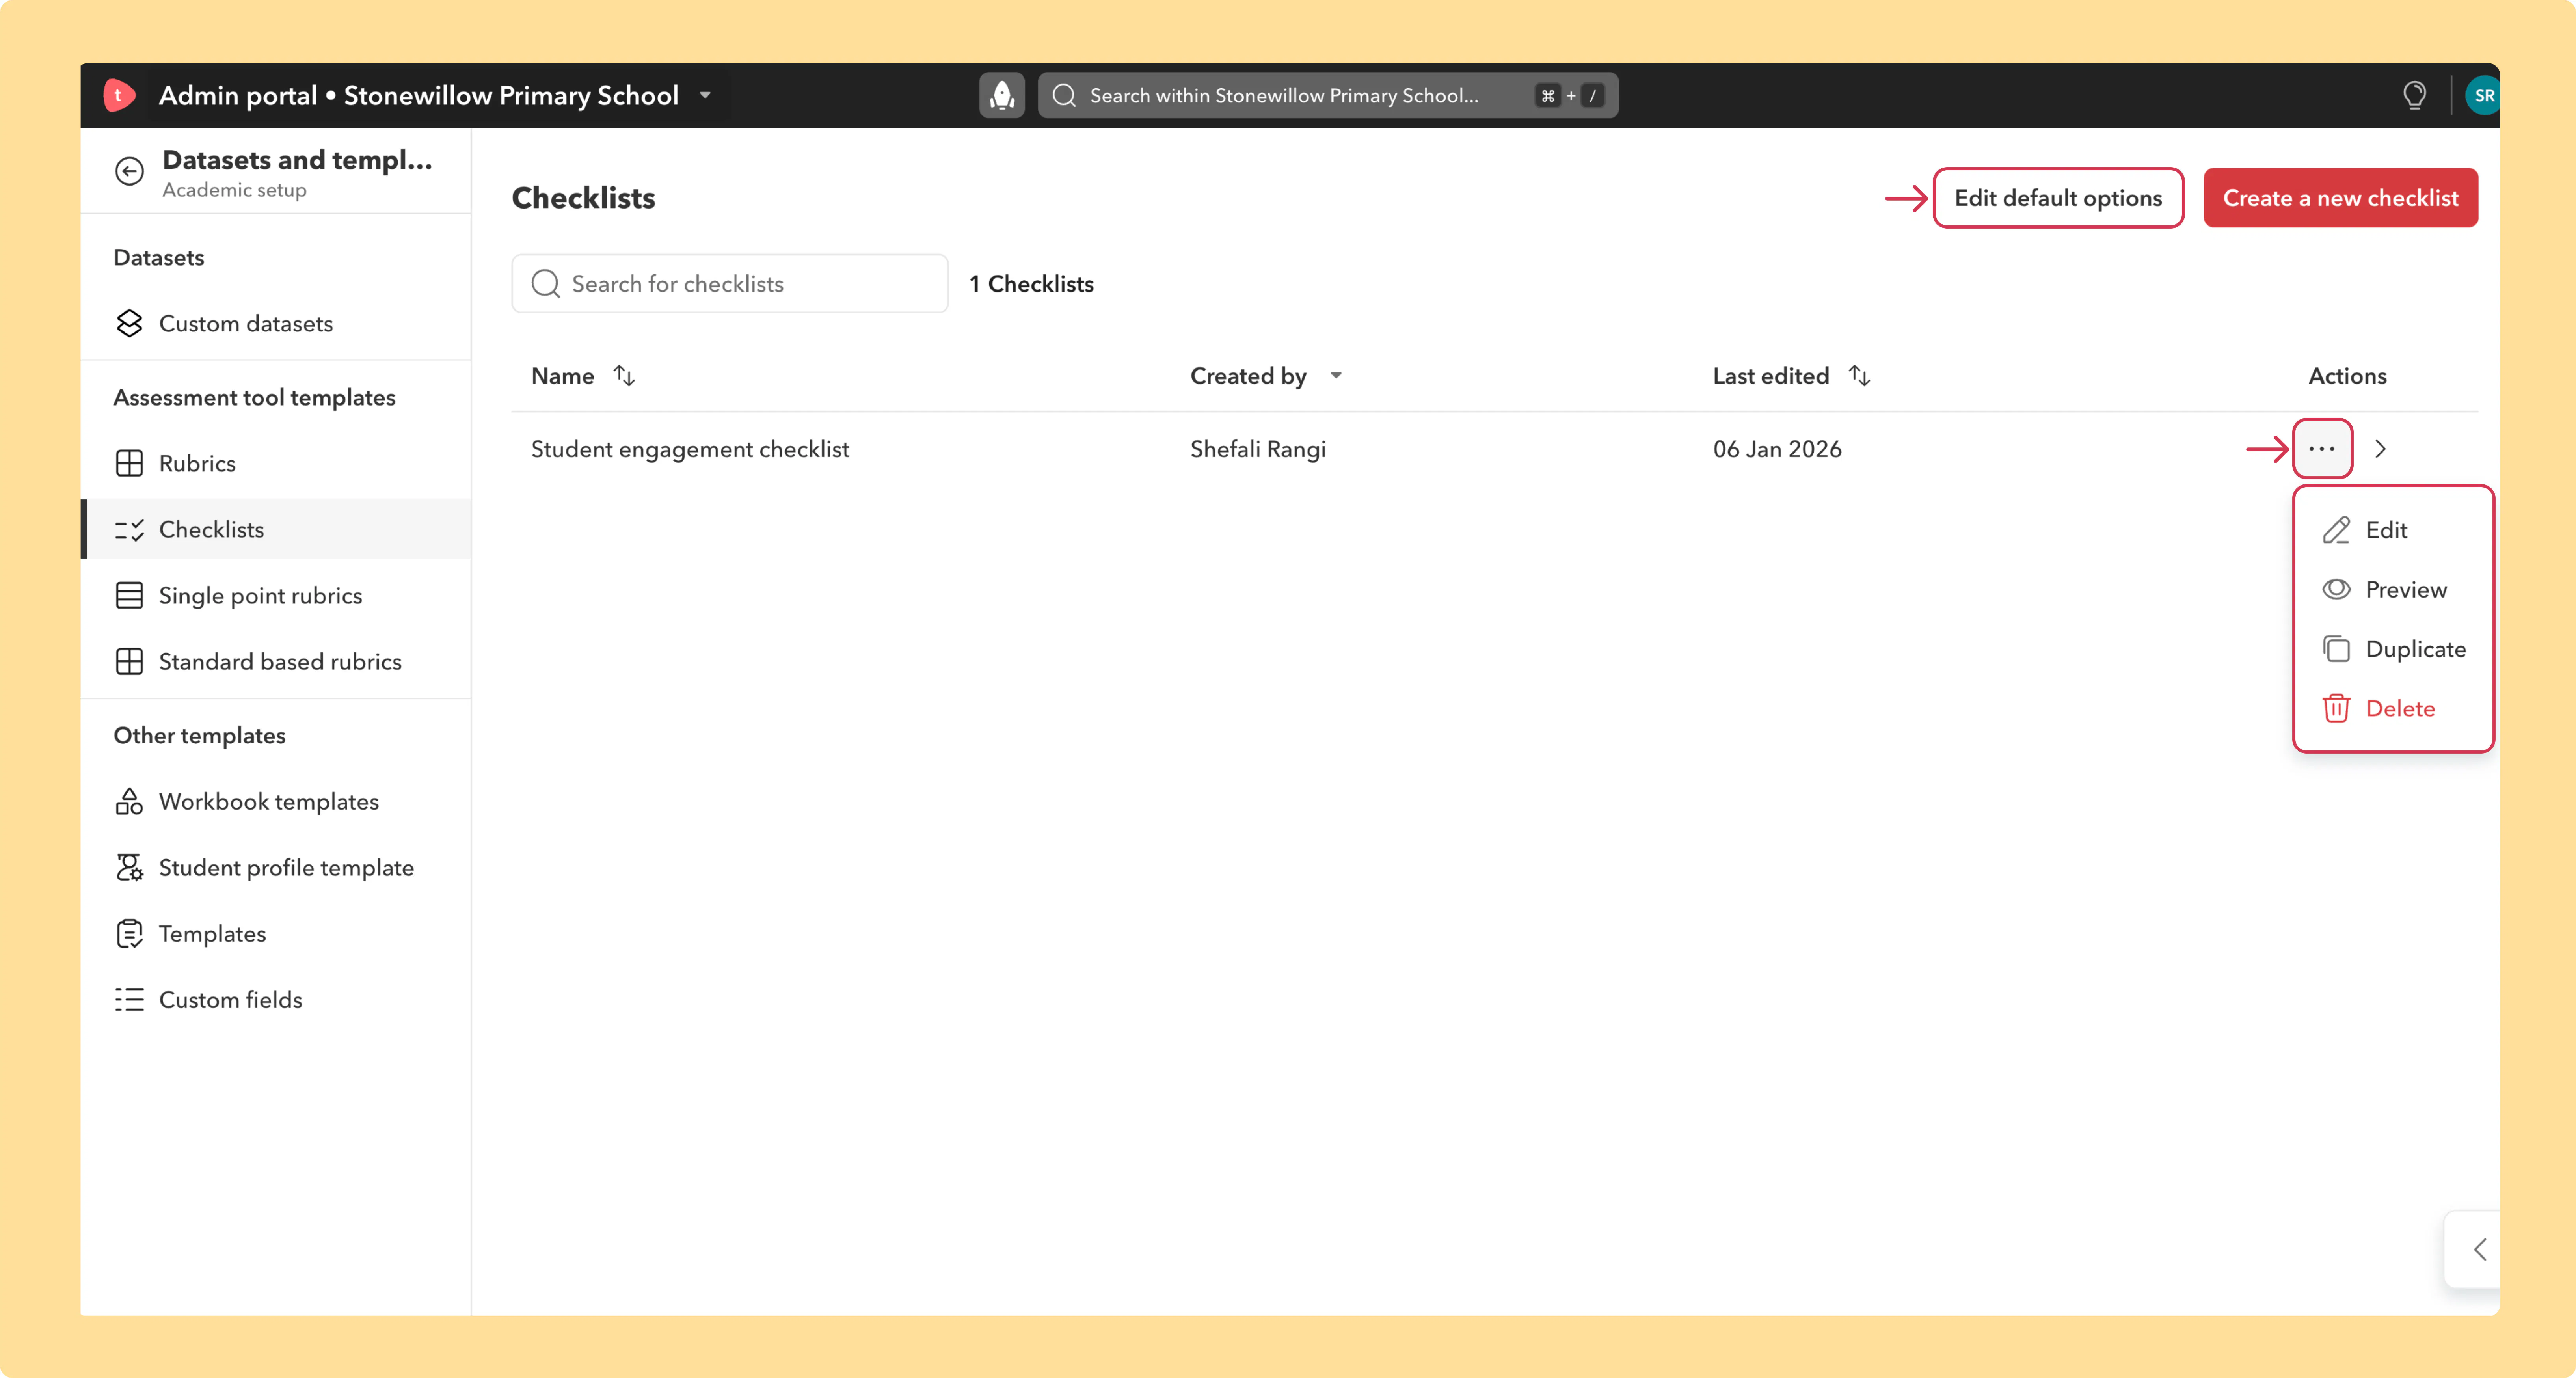Open Rubrics in the sidebar
The width and height of the screenshot is (2576, 1378).
[276, 464]
